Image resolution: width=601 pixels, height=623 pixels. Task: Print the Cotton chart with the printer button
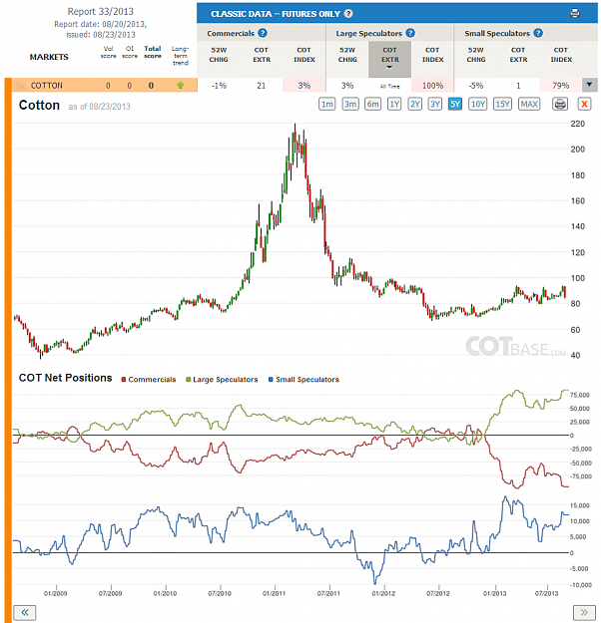point(560,104)
